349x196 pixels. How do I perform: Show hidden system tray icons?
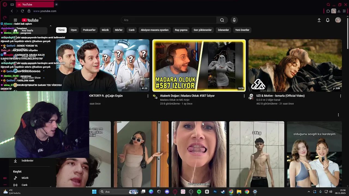coord(309,192)
